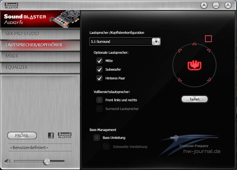Toggle the Surround-Lautsprecher checkbox

click(x=100, y=109)
